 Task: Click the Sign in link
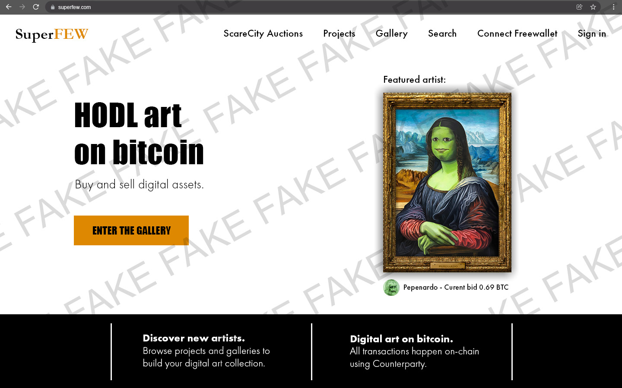592,34
